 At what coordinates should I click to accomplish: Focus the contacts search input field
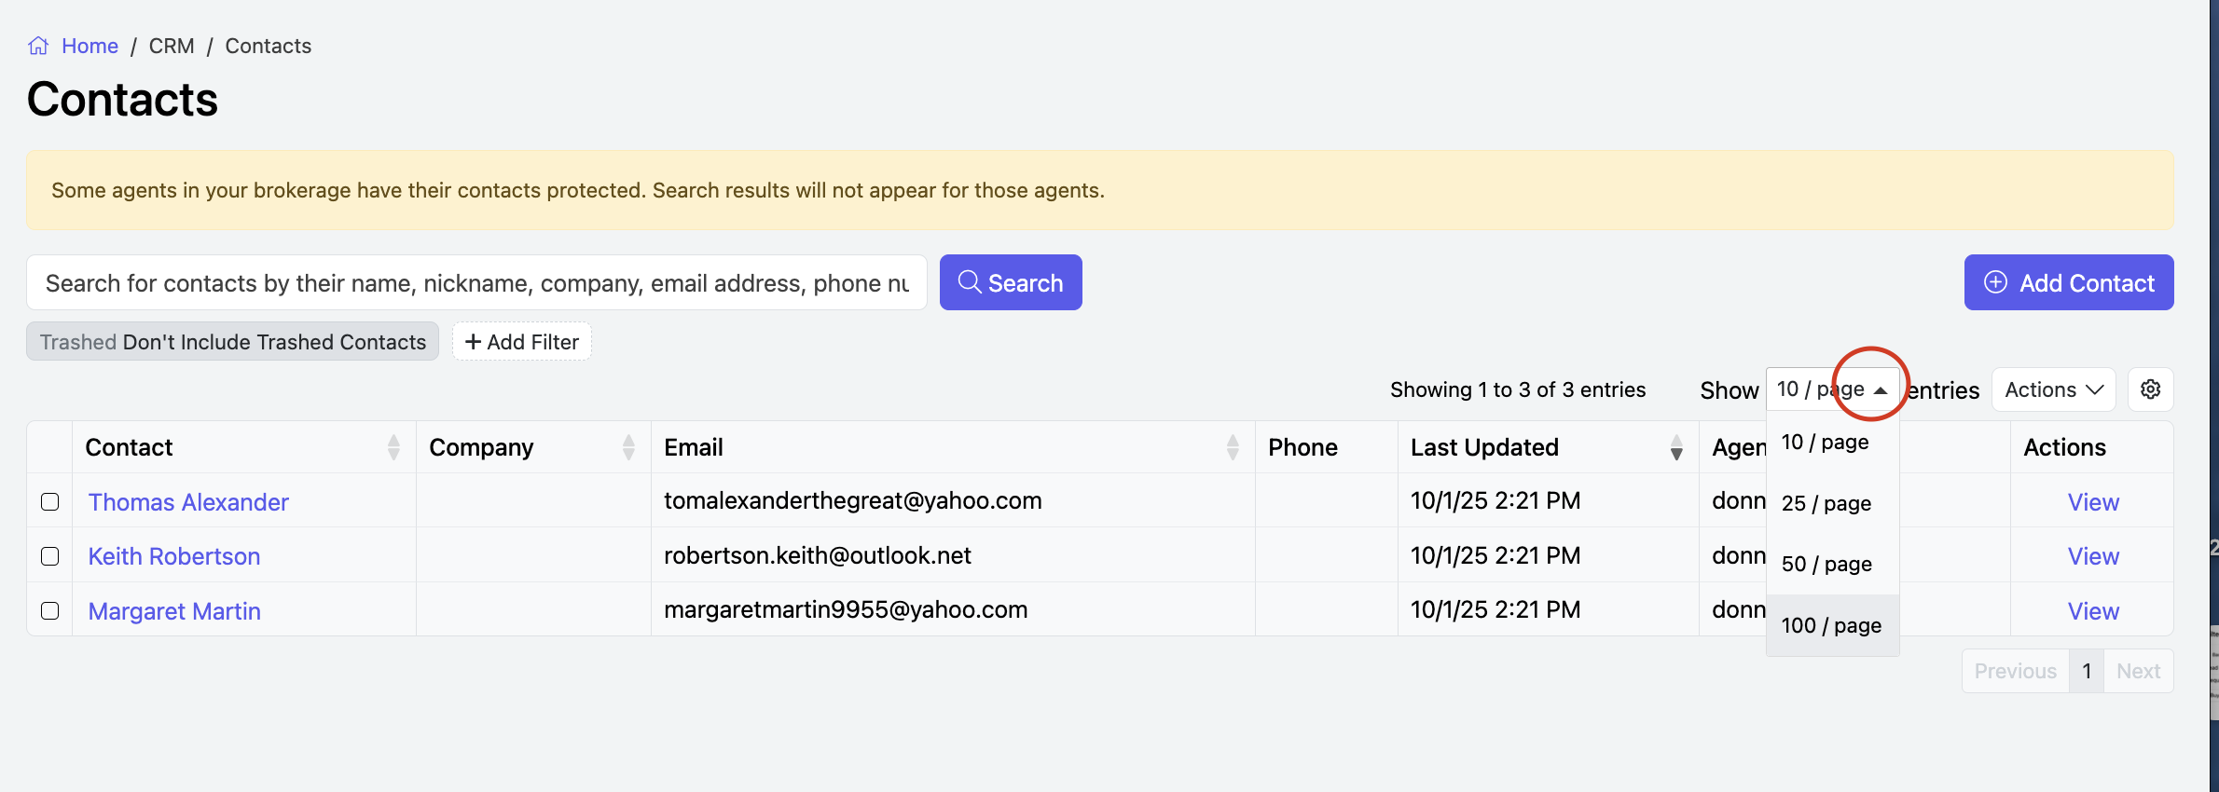(x=476, y=282)
